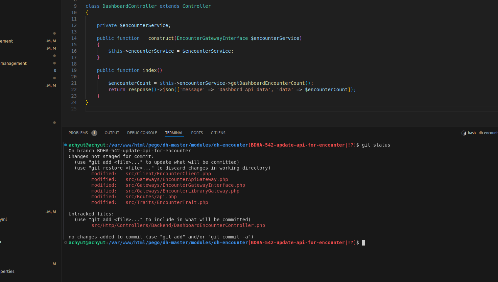
Task: Switch to the Problems panel tab
Action: coord(78,133)
